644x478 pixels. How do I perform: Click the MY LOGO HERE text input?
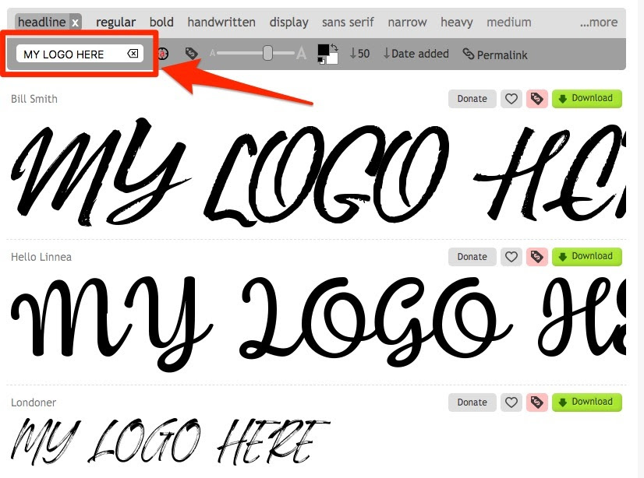70,54
